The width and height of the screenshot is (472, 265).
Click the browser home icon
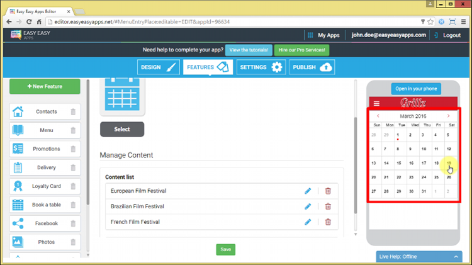point(39,21)
